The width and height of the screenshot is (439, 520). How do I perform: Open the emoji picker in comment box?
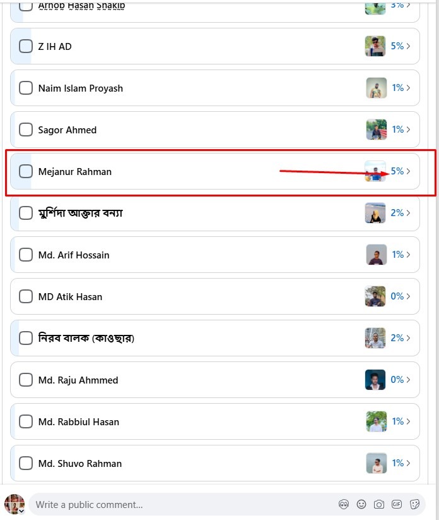point(361,504)
